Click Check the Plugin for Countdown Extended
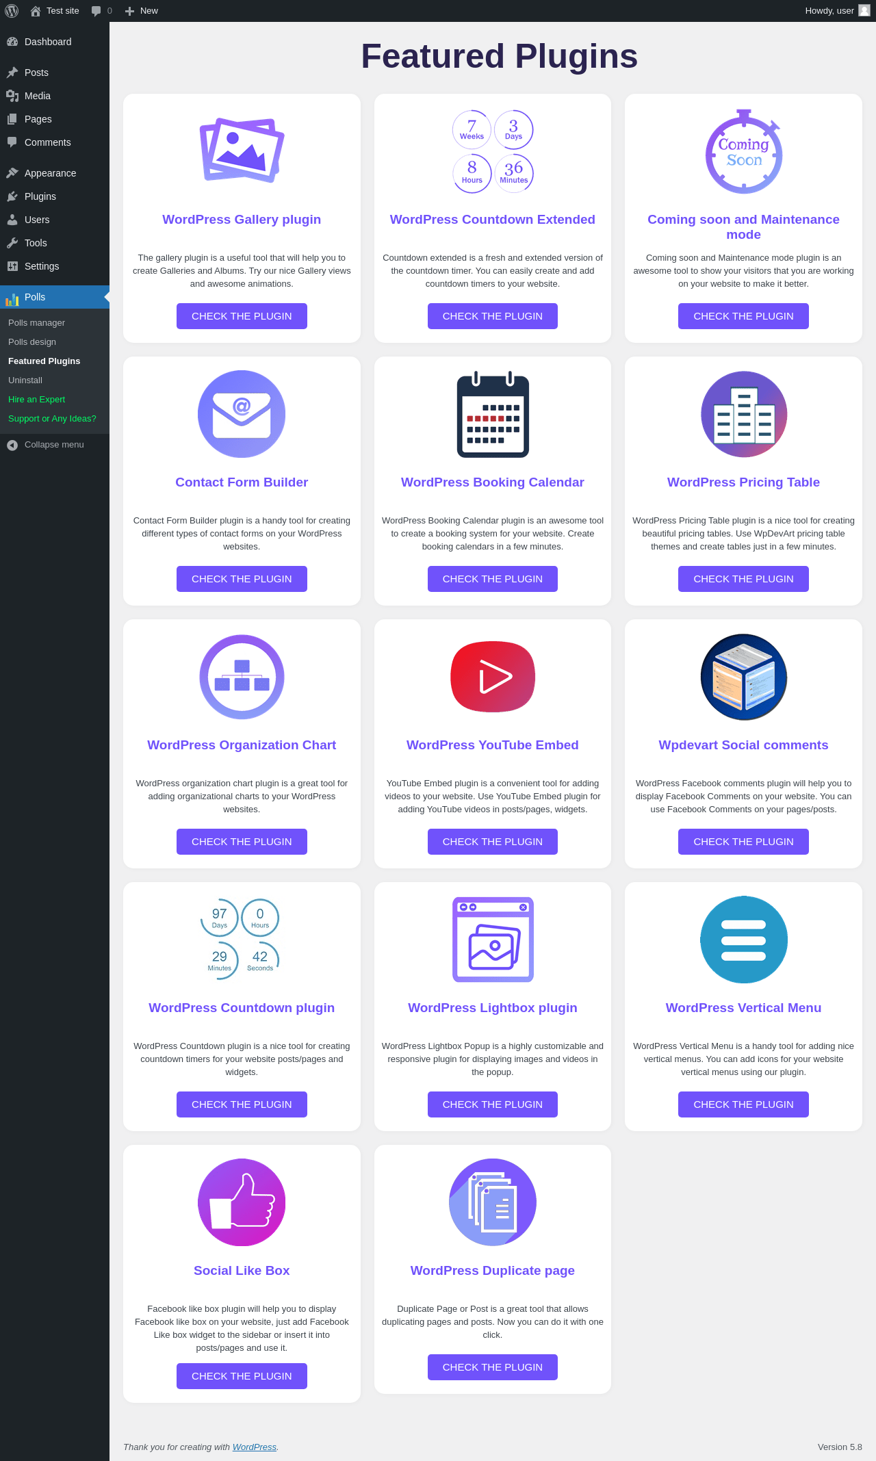 [x=493, y=316]
